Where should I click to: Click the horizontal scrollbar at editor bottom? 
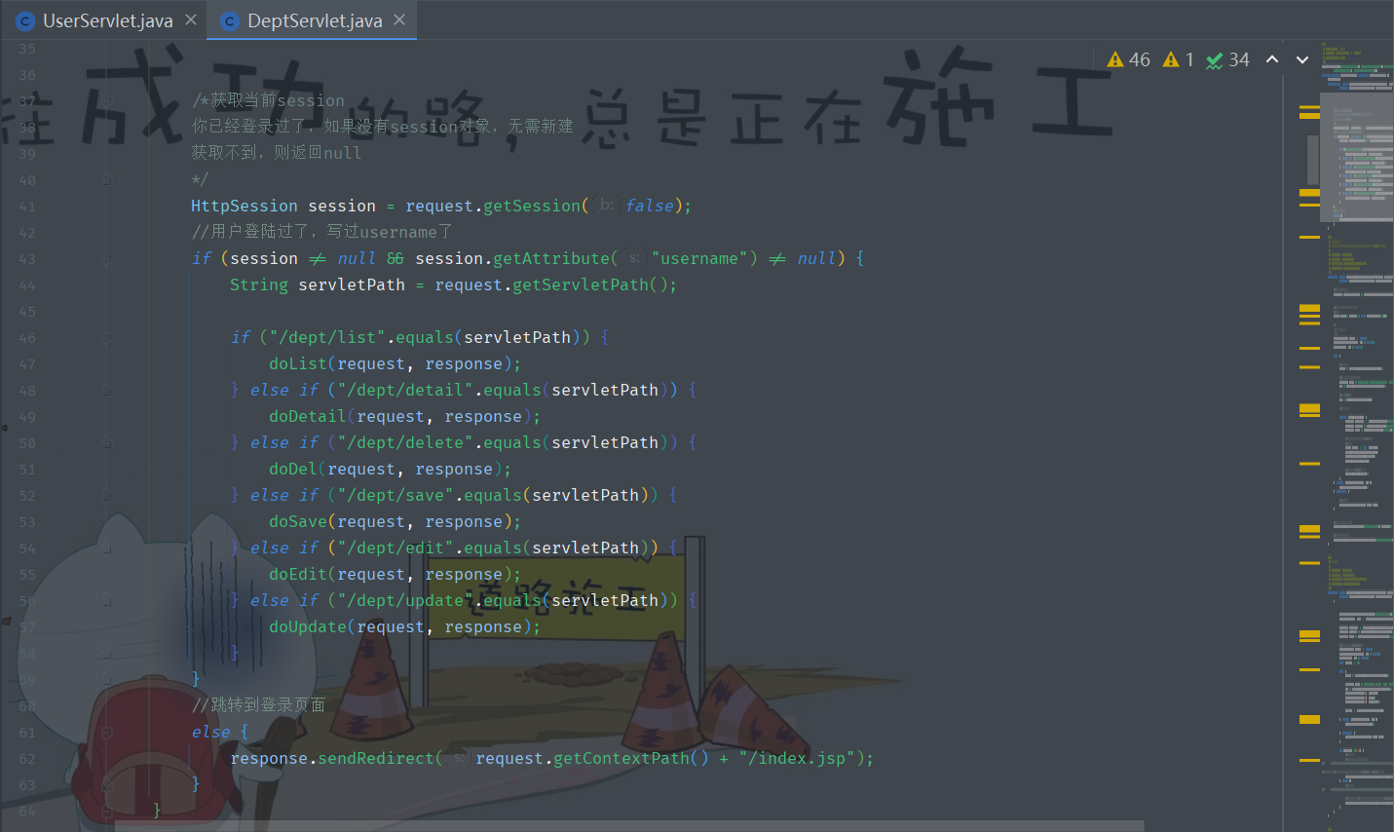(x=628, y=825)
